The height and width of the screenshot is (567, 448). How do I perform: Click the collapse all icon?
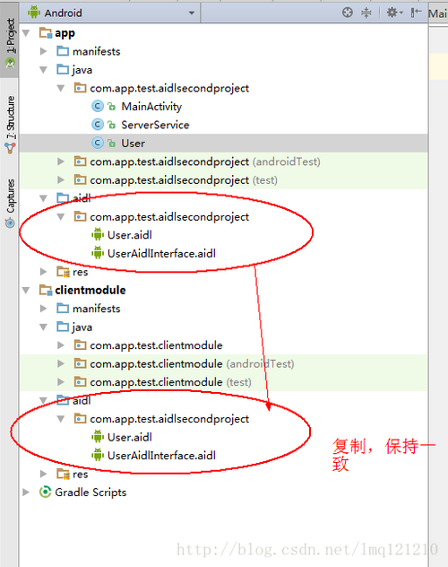[x=366, y=13]
